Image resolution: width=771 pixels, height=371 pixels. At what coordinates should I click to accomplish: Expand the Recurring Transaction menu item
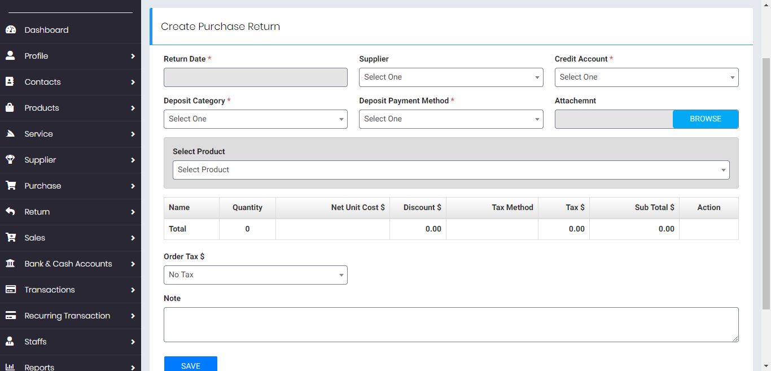tap(70, 316)
